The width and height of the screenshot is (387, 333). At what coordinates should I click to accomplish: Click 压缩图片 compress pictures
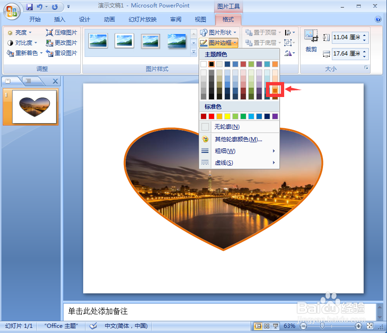point(61,33)
